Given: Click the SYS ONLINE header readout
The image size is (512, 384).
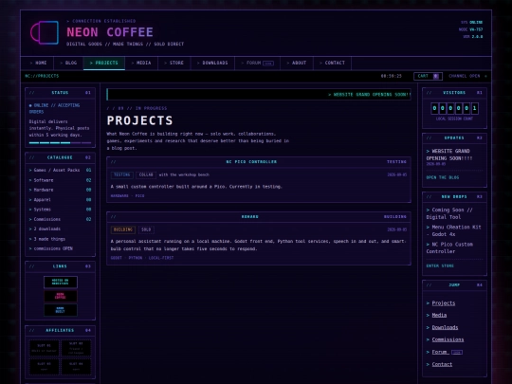Looking at the screenshot, I should 471,23.
